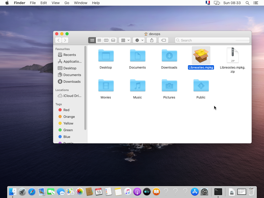Open Terminal from the Dock

[x=218, y=192]
